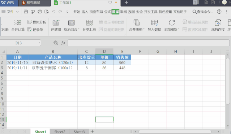Expand the 取消组合 dropdown arrow

pos(79,29)
